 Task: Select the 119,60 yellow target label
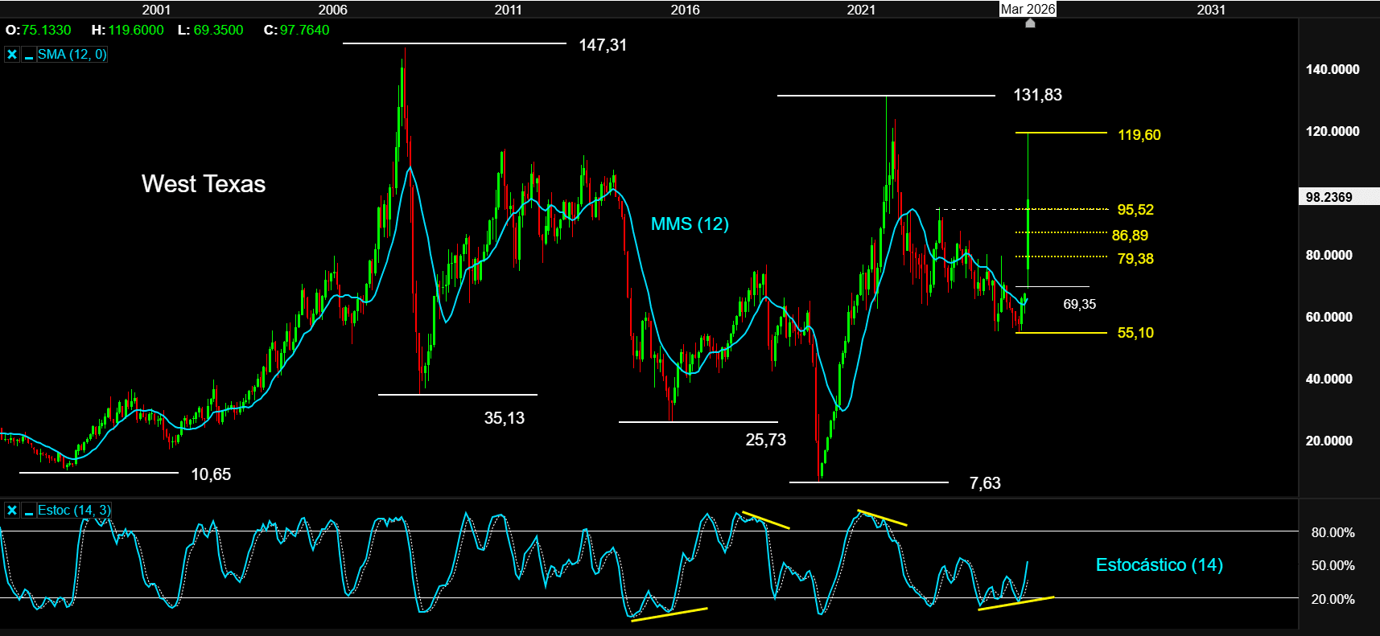[x=1139, y=135]
